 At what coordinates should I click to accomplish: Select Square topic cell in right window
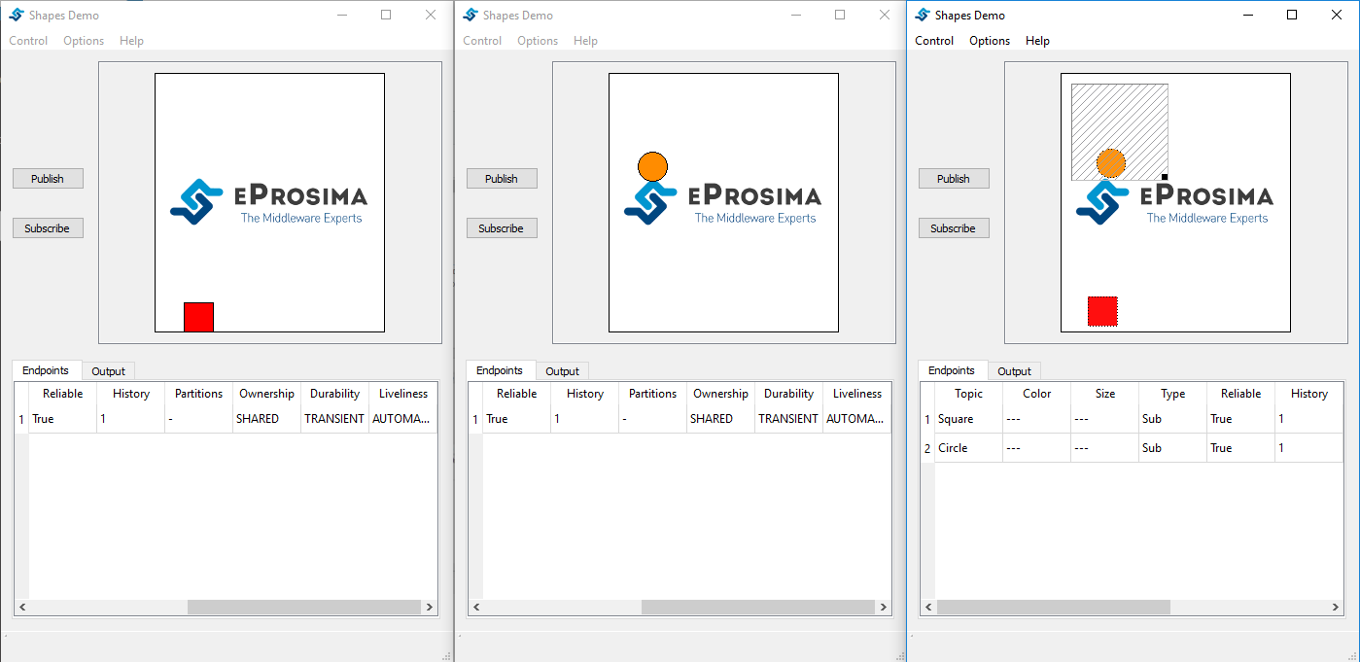[968, 419]
